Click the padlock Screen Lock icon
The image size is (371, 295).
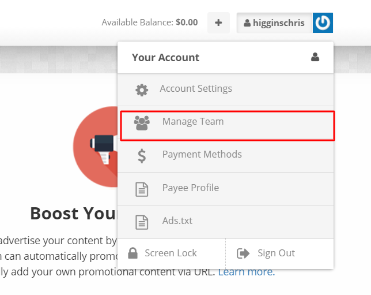point(132,253)
